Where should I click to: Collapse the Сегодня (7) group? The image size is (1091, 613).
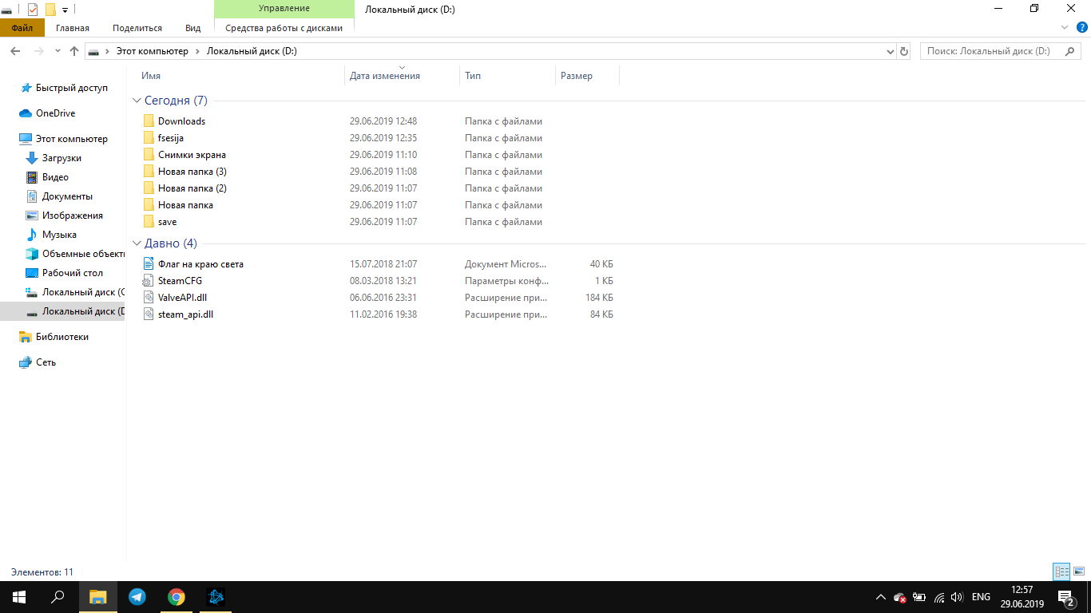(x=137, y=101)
